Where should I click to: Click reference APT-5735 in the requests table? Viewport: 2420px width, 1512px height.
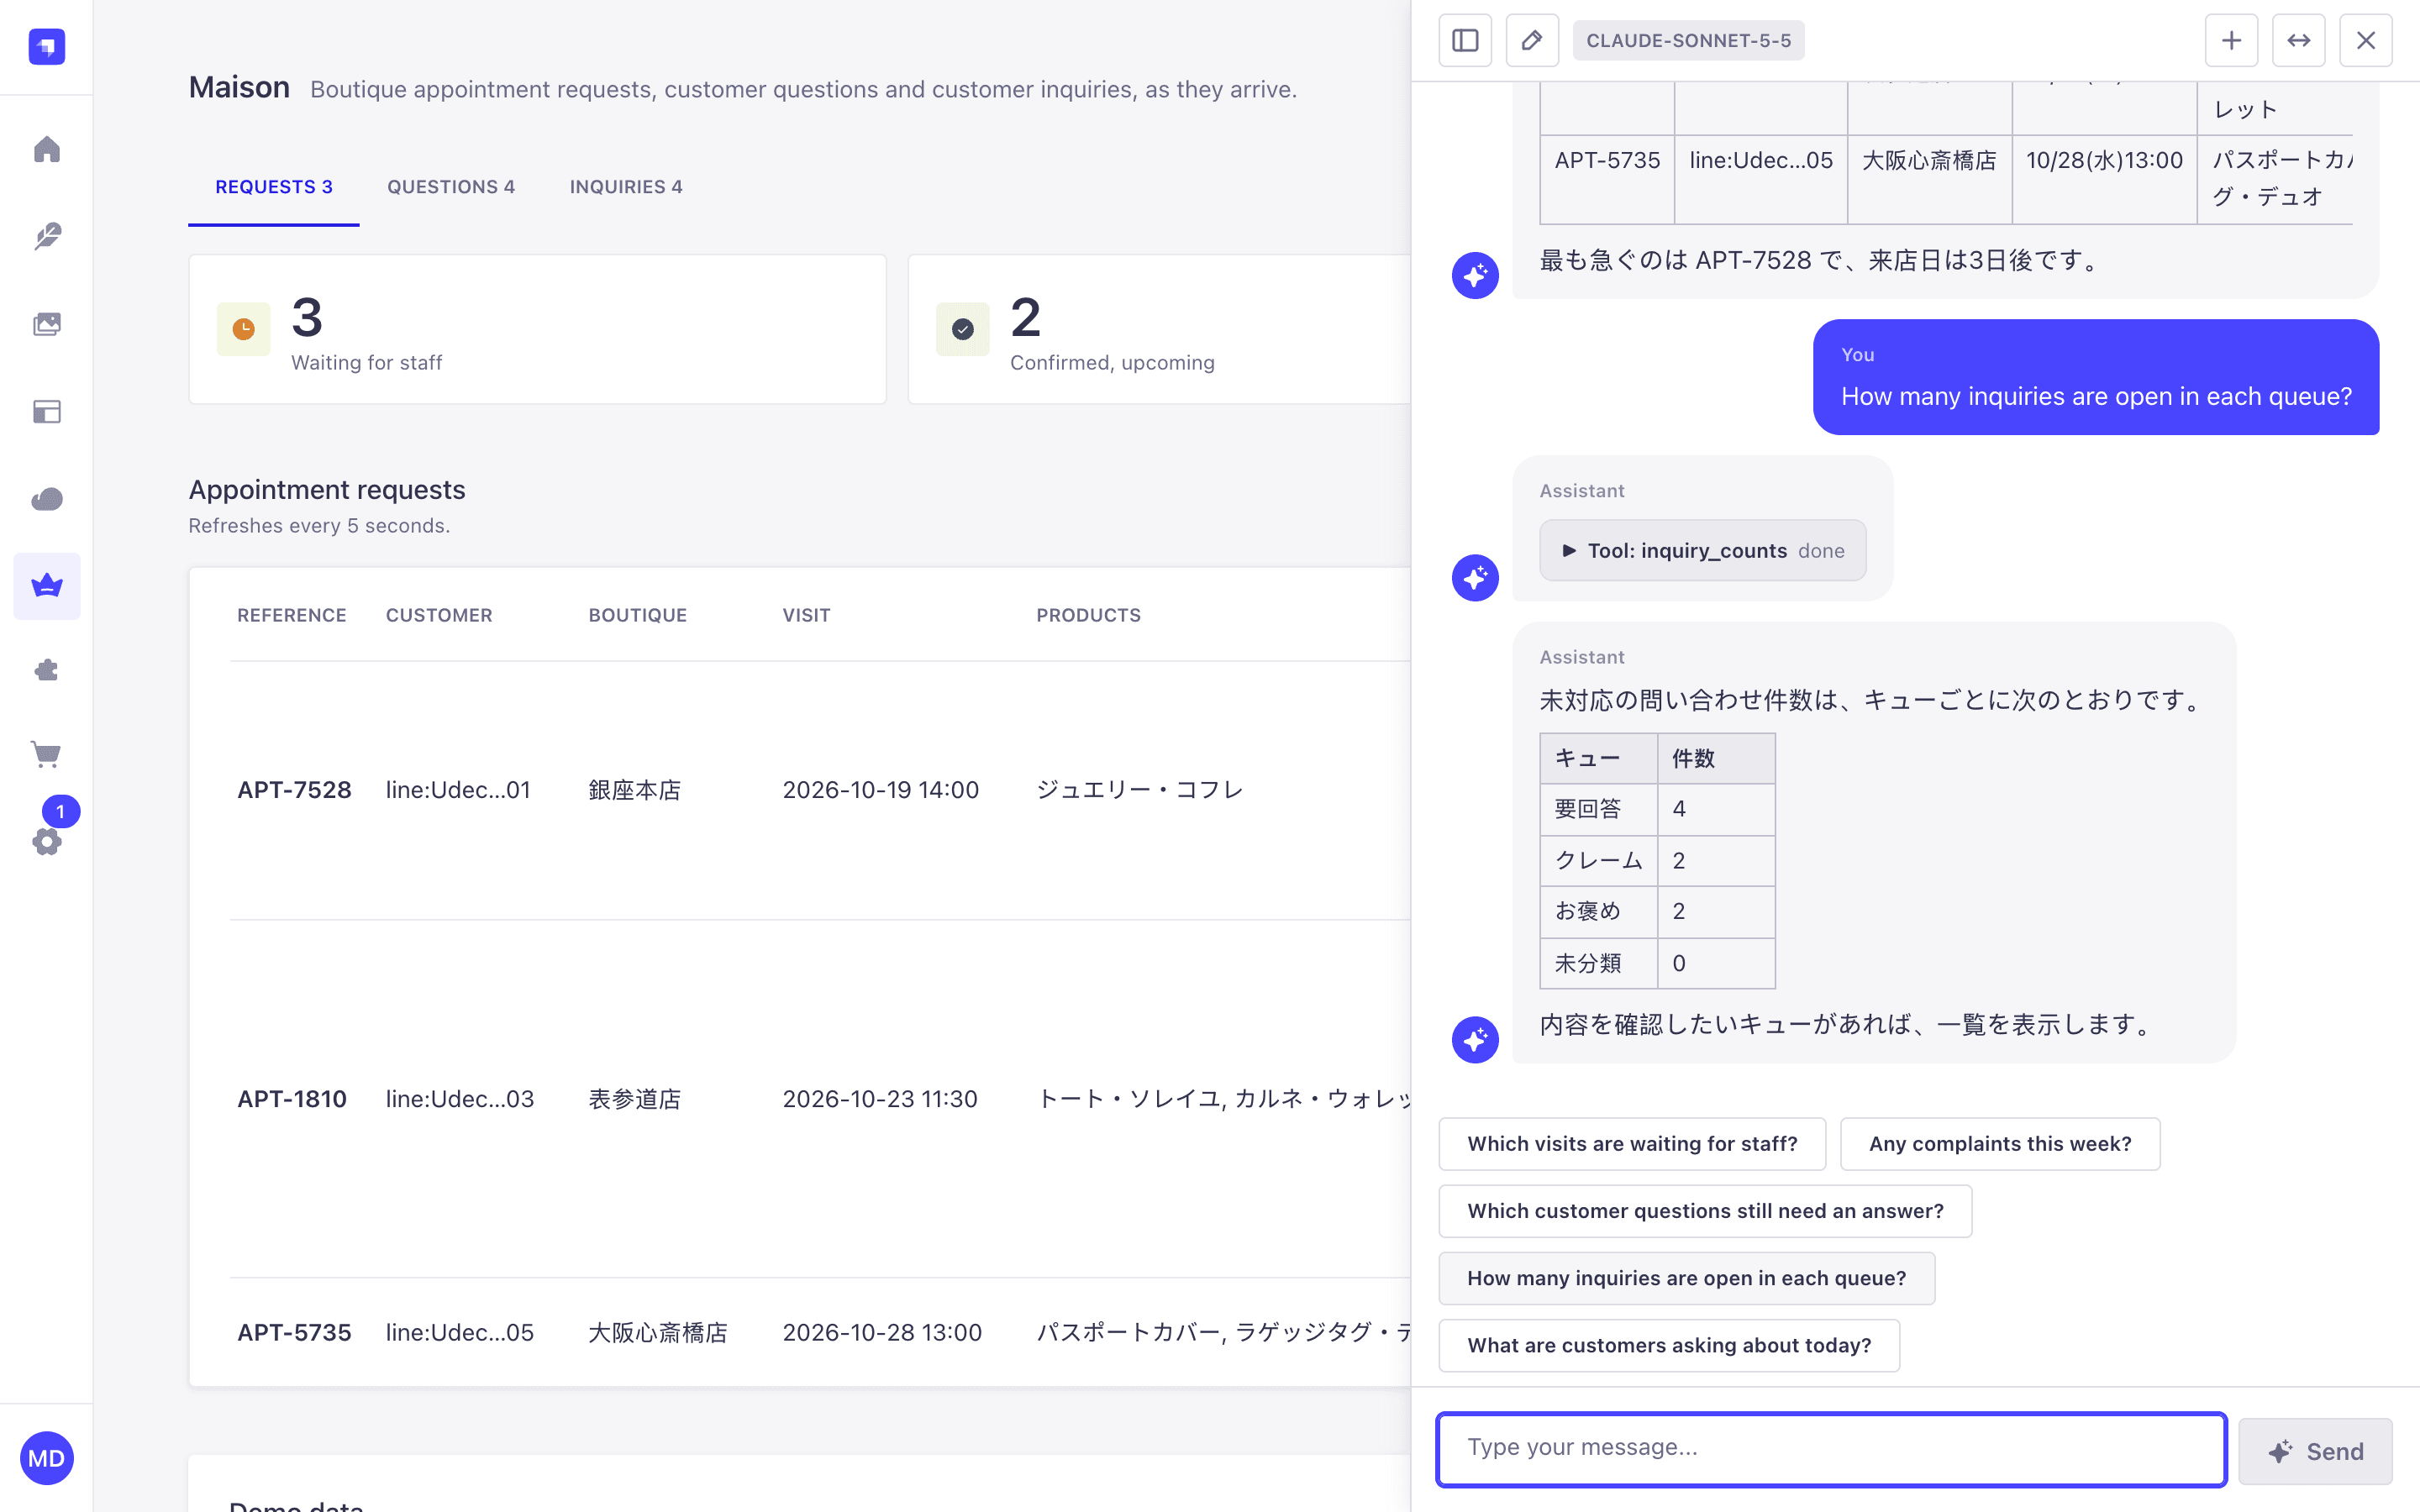(294, 1332)
